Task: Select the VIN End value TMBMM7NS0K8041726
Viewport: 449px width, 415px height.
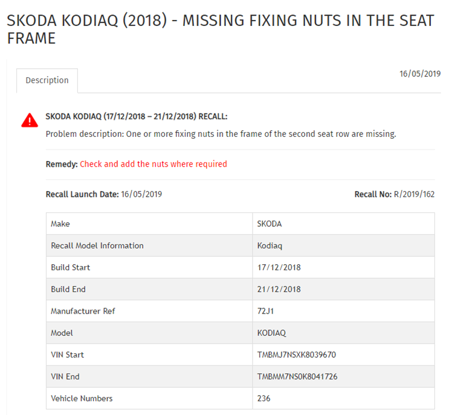Action: (297, 377)
